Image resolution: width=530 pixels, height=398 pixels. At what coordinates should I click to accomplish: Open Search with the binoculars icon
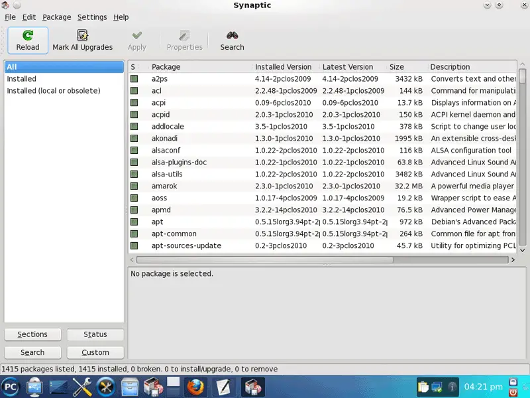click(233, 40)
